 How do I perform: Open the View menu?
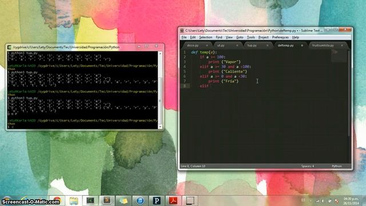click(x=229, y=37)
